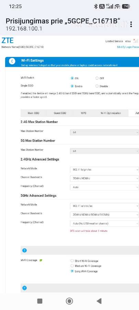Tap the 12:25 clock in status bar
Screen dimensions: 139x310
pyautogui.click(x=15, y=6)
